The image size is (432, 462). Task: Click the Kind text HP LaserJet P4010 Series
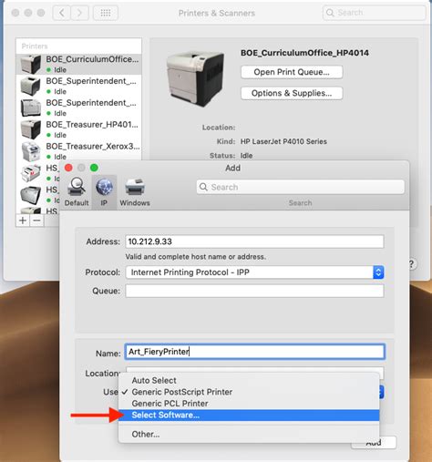(x=283, y=141)
